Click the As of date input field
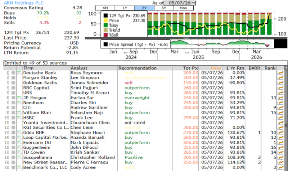 [178, 3]
